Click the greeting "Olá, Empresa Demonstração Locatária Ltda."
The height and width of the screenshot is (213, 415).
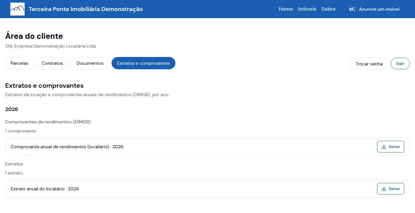click(x=51, y=46)
